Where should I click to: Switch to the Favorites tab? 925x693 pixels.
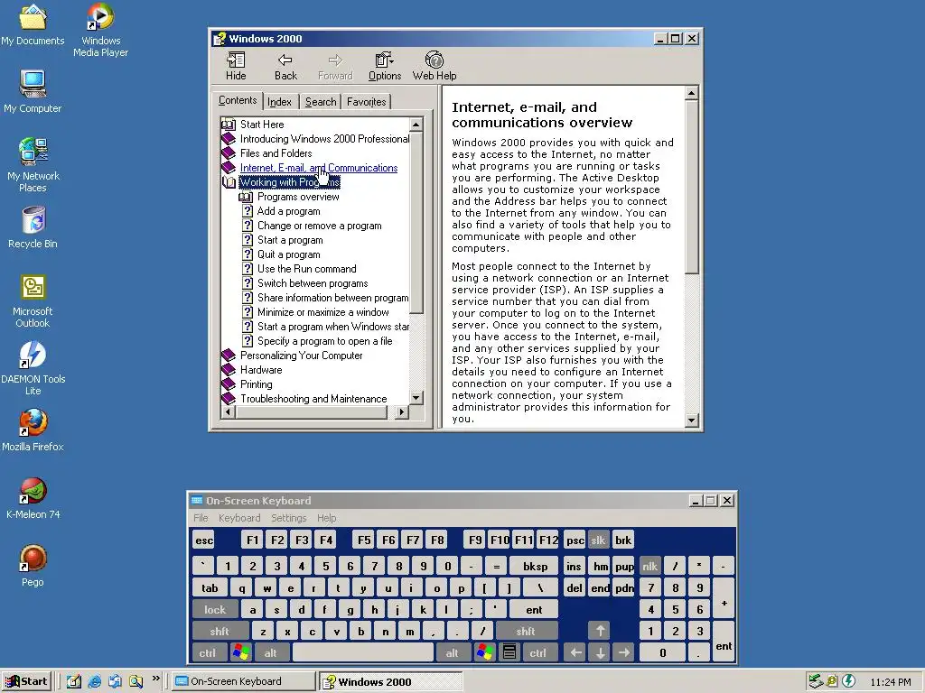[367, 102]
